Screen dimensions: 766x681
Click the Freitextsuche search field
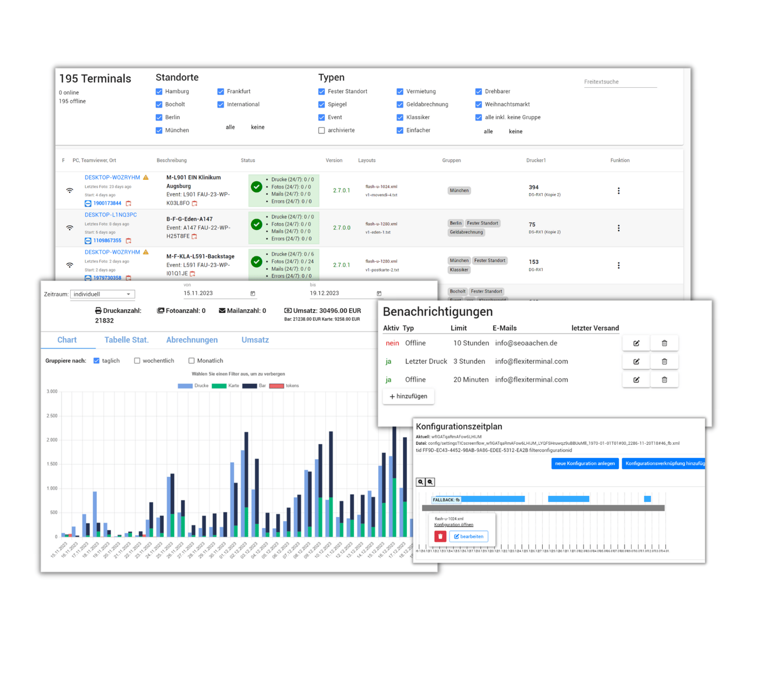pos(620,82)
